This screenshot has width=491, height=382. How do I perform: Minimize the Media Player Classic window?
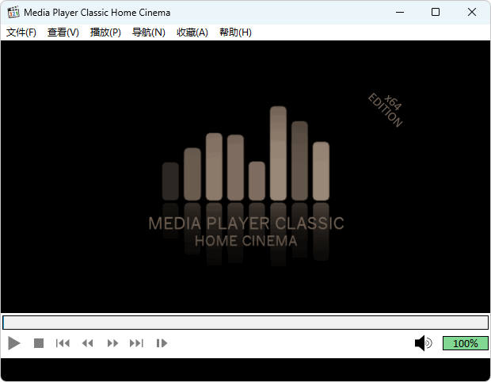[399, 13]
